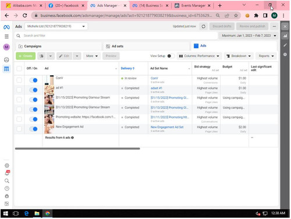The image size is (291, 219).
Task: Open File Explorer from taskbar
Action: click(37, 214)
